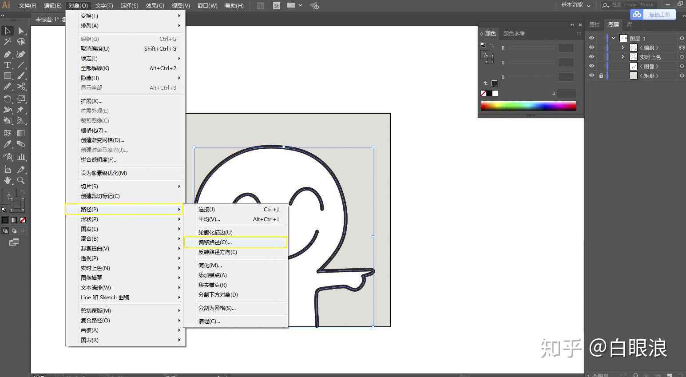Collapse the color panel with double arrows
This screenshot has width=686, height=377.
(x=572, y=25)
